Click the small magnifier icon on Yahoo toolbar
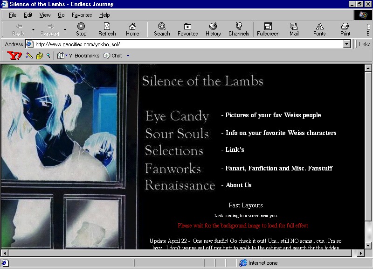The height and width of the screenshot is (269, 373). (48, 56)
